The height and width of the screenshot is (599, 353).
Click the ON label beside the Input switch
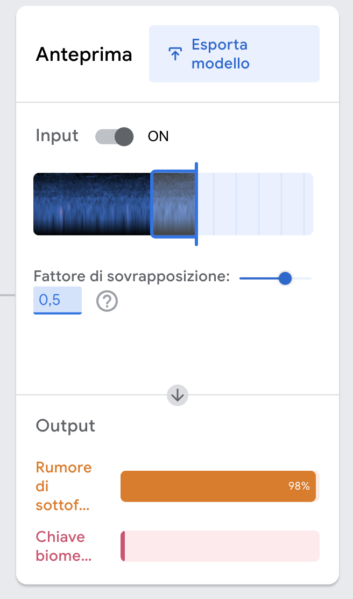point(158,136)
